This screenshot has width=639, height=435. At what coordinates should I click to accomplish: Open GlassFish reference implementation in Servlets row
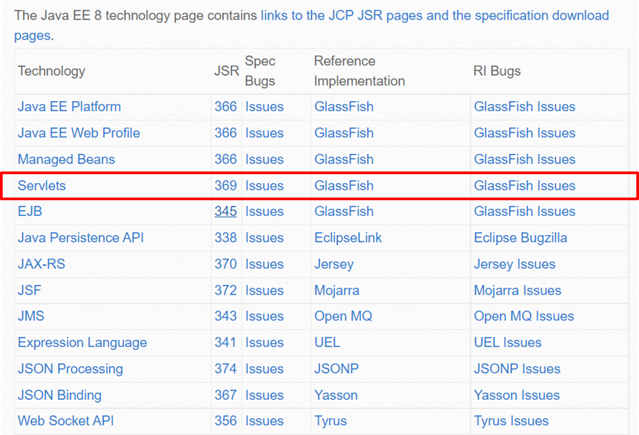pos(344,186)
